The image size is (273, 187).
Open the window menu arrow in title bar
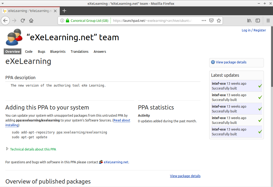click(3, 3)
